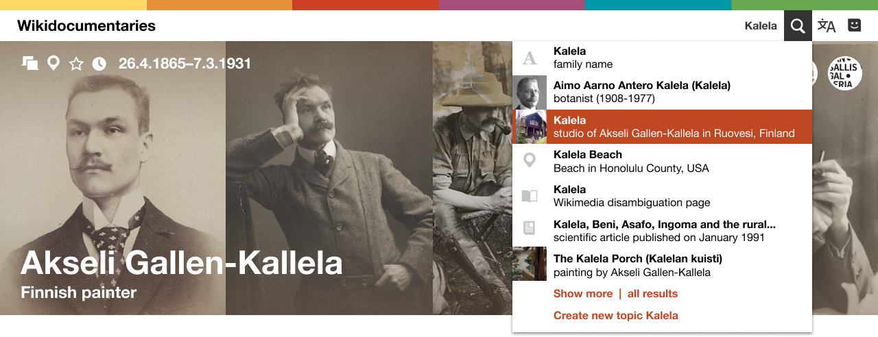Click the map pin icon near dates
Viewport: 878px width, 337px height.
(x=53, y=63)
